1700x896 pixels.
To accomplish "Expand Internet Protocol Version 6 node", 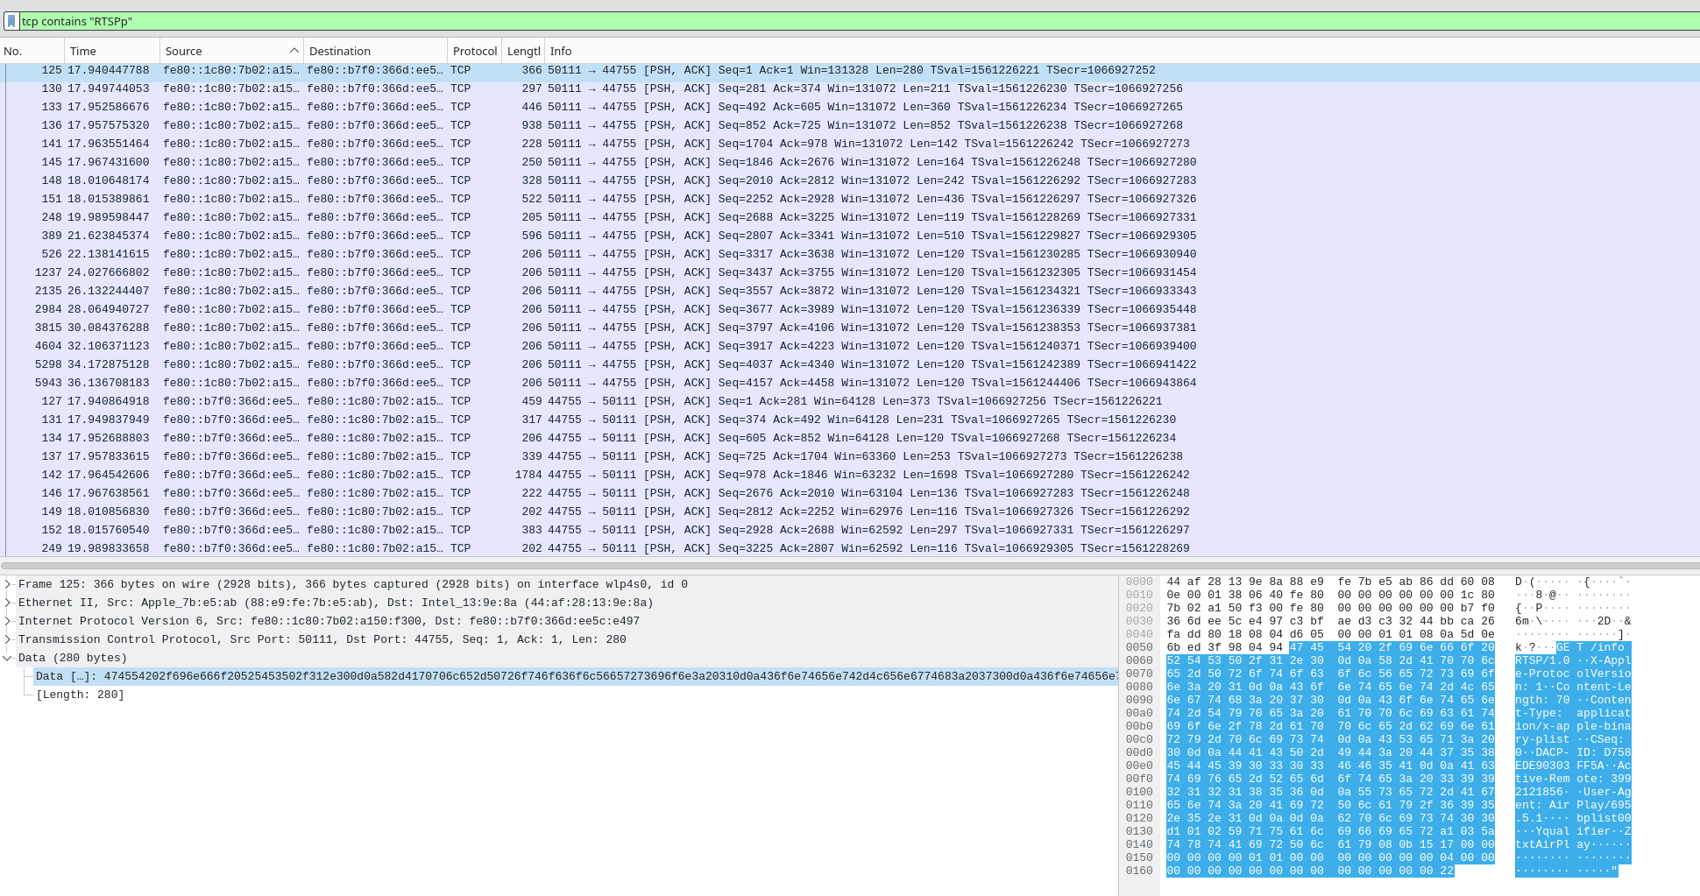I will [x=8, y=621].
